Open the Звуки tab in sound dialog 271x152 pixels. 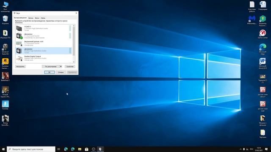[x=37, y=18]
